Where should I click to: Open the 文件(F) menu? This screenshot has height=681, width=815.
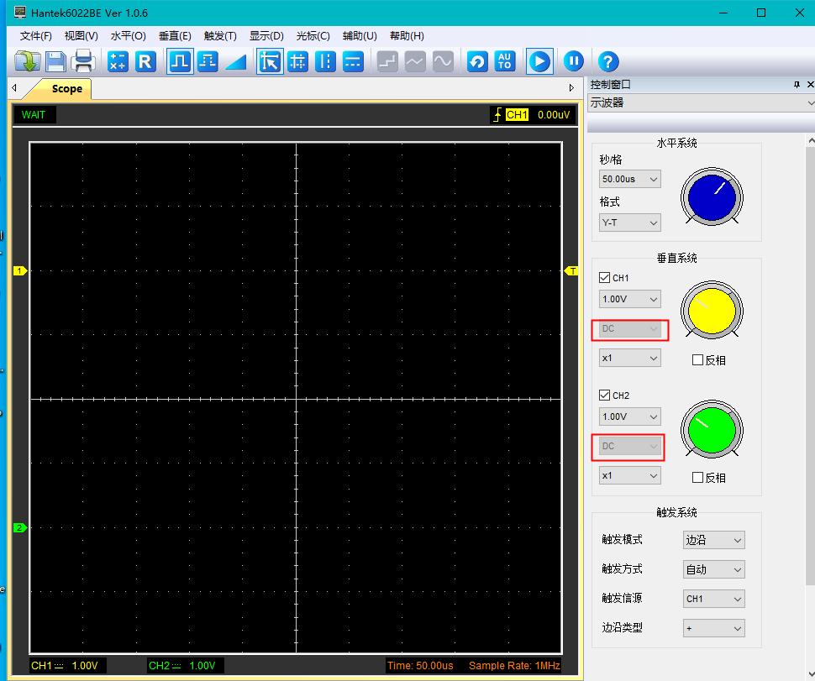point(35,36)
